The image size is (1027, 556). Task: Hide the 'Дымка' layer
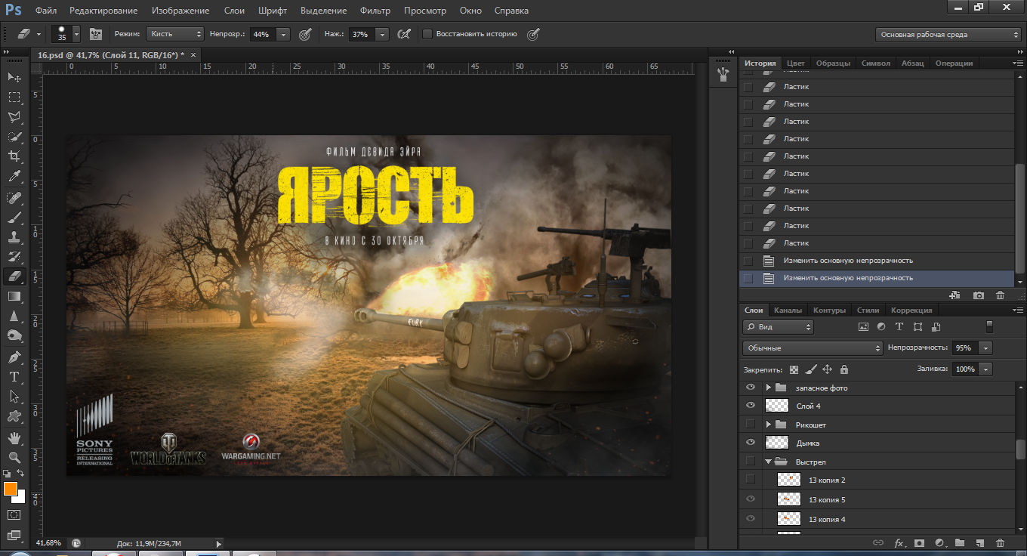pyautogui.click(x=750, y=443)
